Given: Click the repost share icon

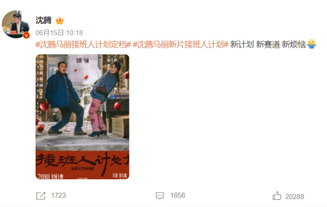Looking at the screenshot, I should (x=41, y=196).
